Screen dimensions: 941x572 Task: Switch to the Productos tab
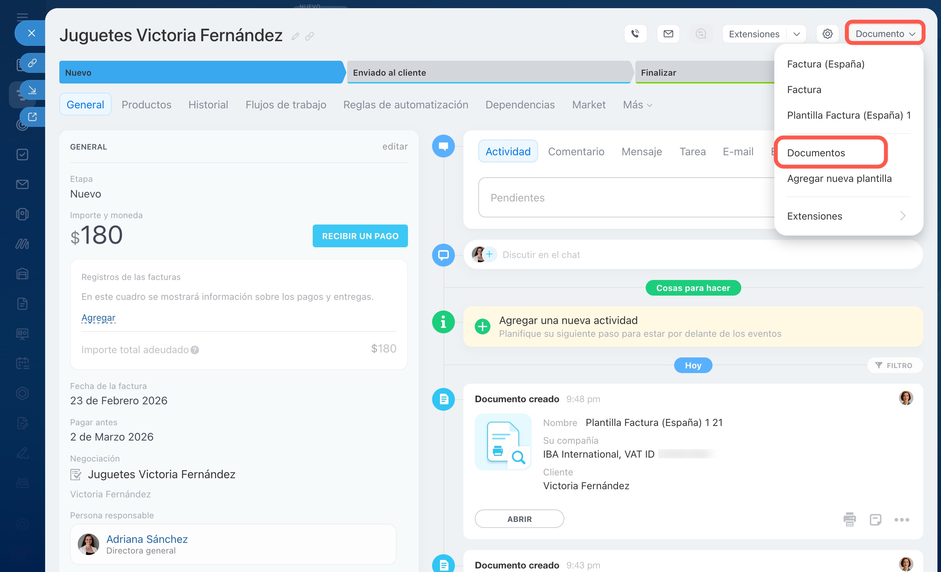[146, 104]
